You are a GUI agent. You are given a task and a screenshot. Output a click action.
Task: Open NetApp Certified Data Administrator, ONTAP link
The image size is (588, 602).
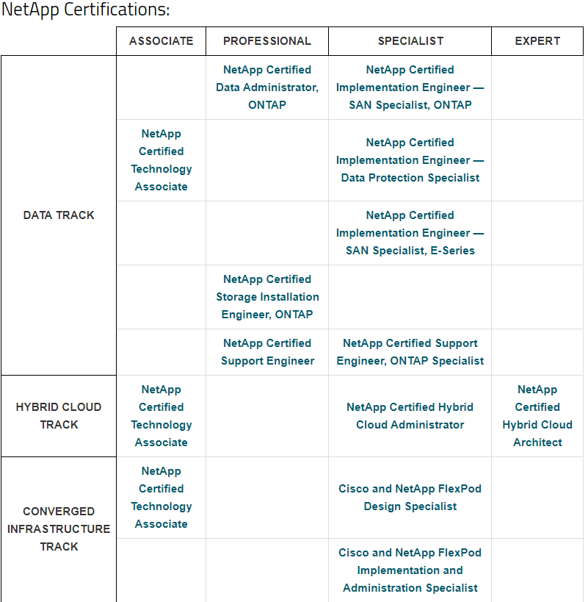click(267, 87)
